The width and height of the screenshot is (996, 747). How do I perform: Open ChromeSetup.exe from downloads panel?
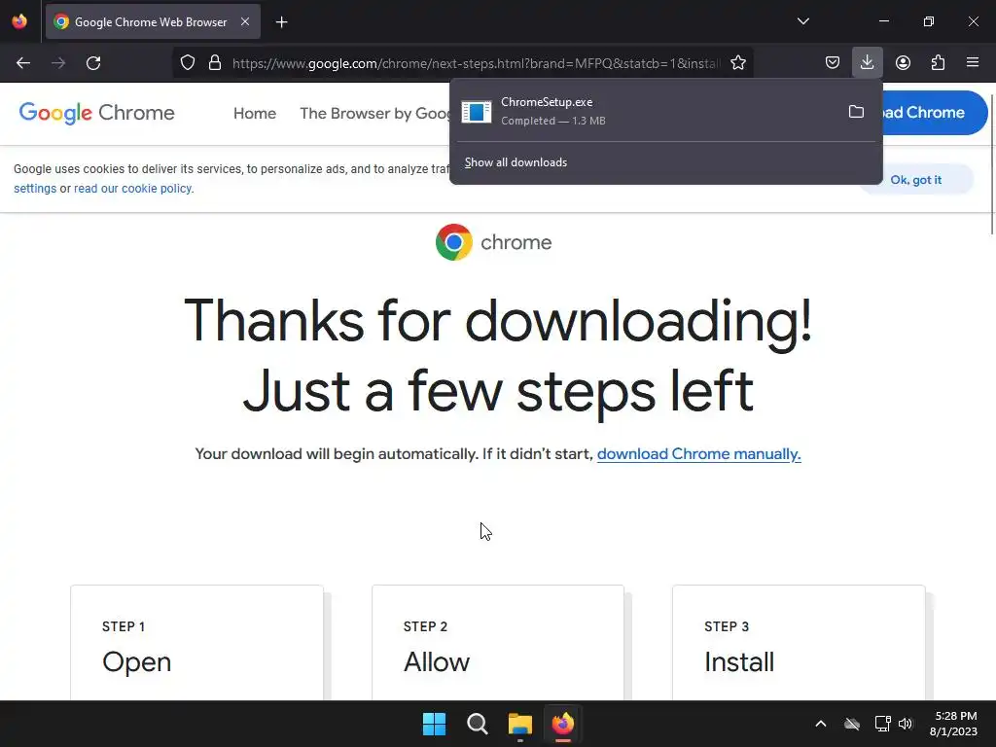pyautogui.click(x=645, y=111)
